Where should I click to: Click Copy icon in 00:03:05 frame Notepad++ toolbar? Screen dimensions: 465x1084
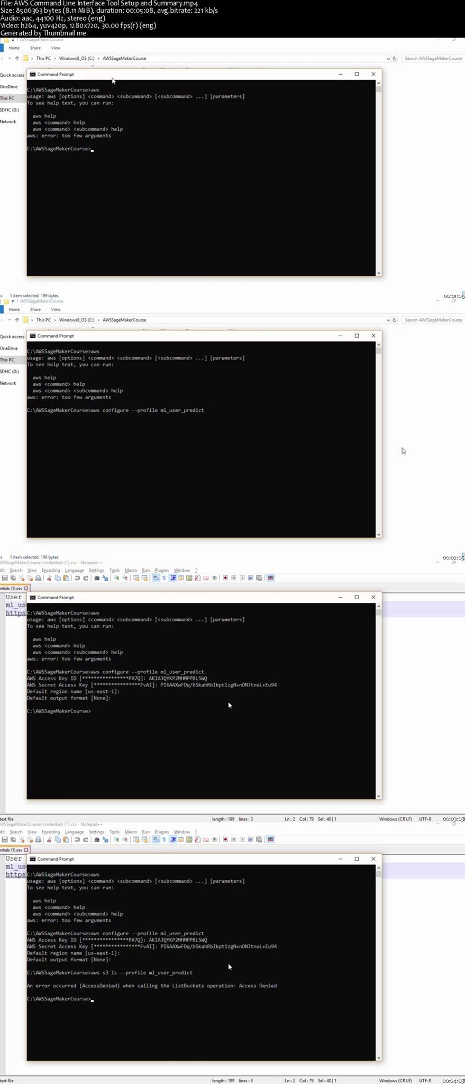click(x=58, y=578)
